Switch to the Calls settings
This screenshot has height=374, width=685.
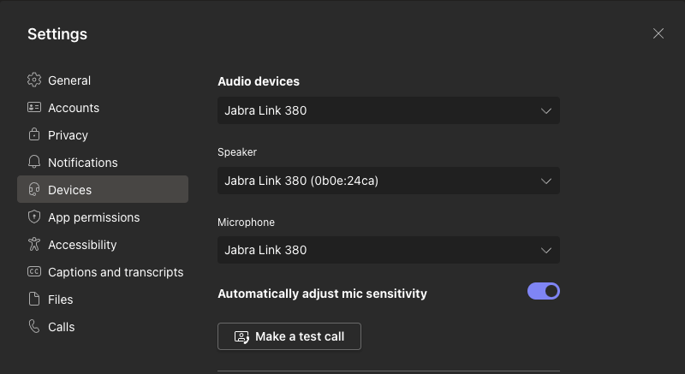pos(103,326)
